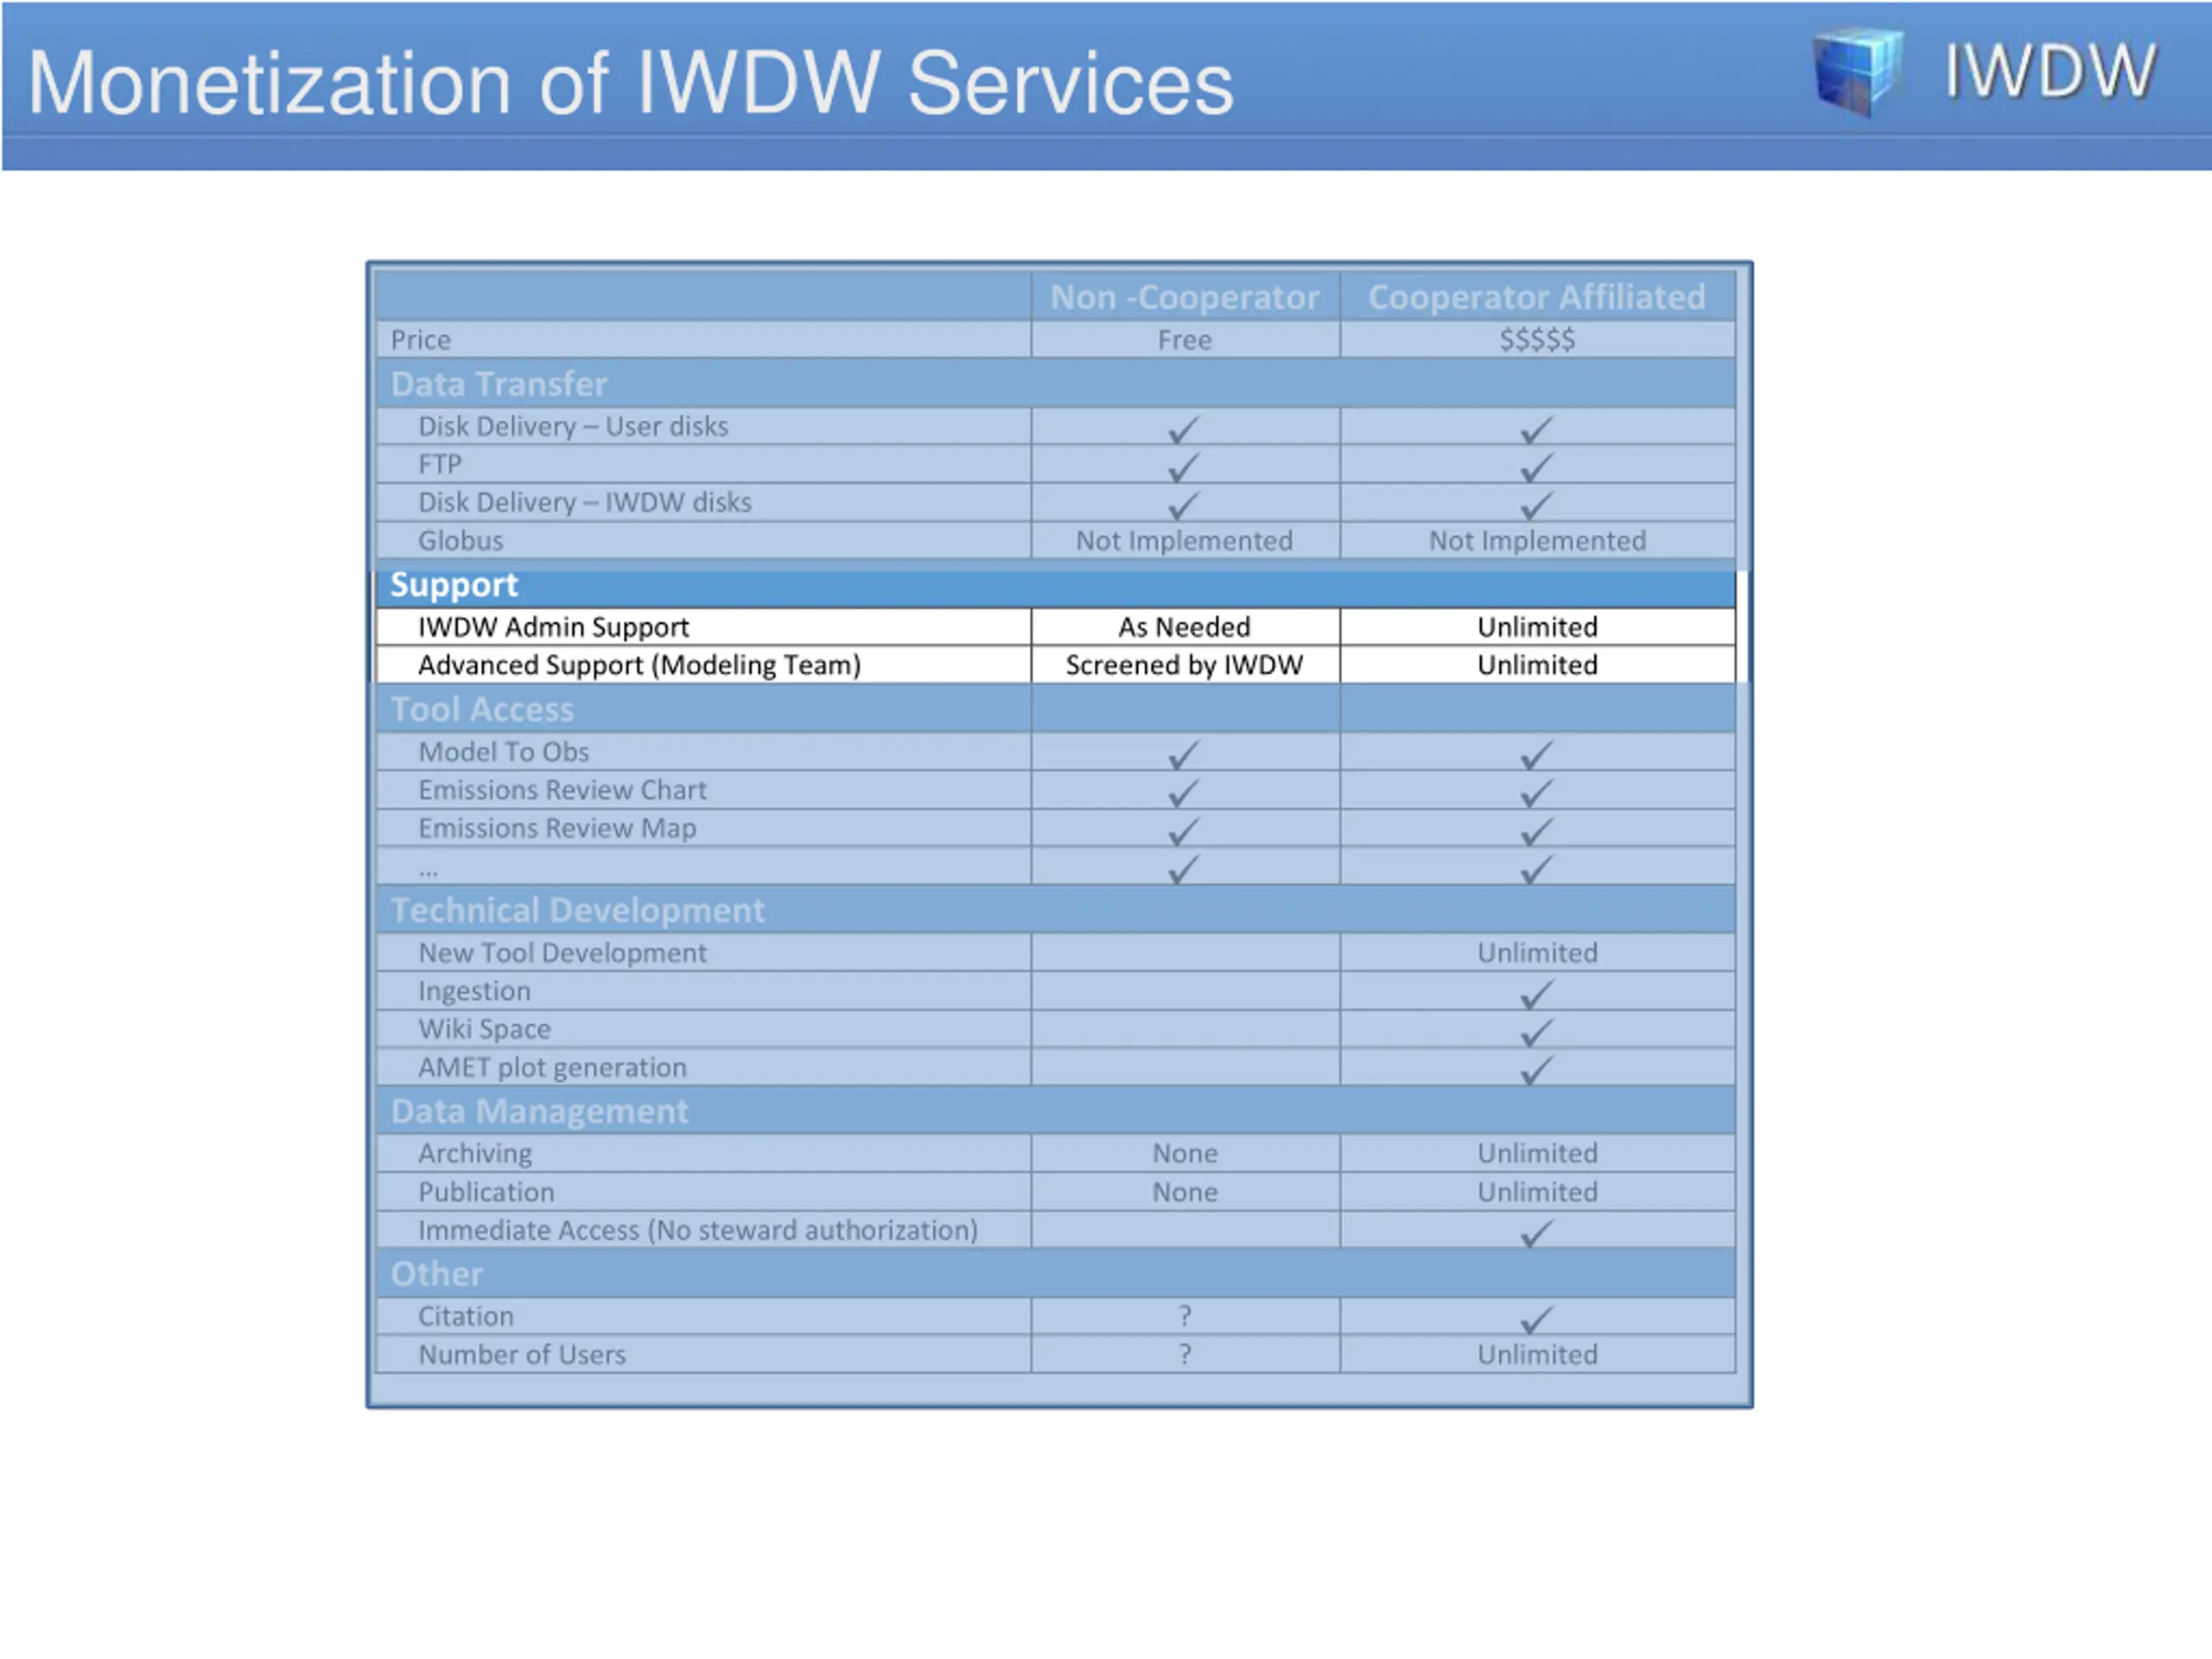
Task: Click Cooperator checkmark for Disk Delivery – IWDW disks
Action: point(1536,506)
